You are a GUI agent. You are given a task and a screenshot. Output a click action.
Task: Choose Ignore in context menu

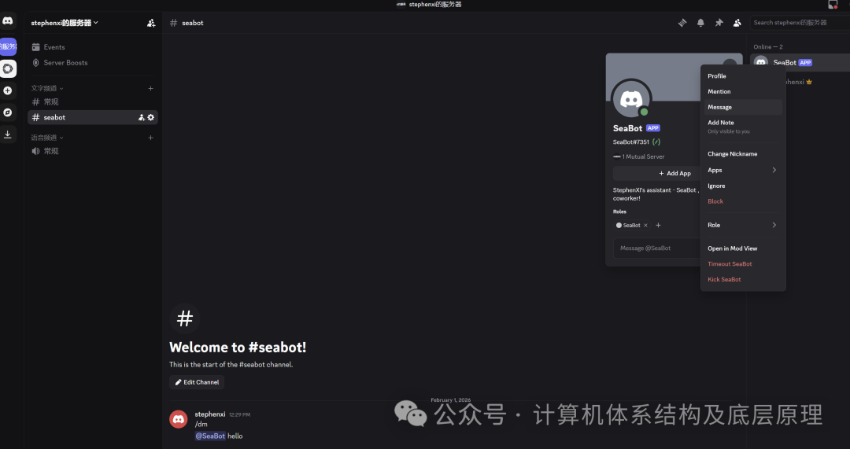point(743,186)
